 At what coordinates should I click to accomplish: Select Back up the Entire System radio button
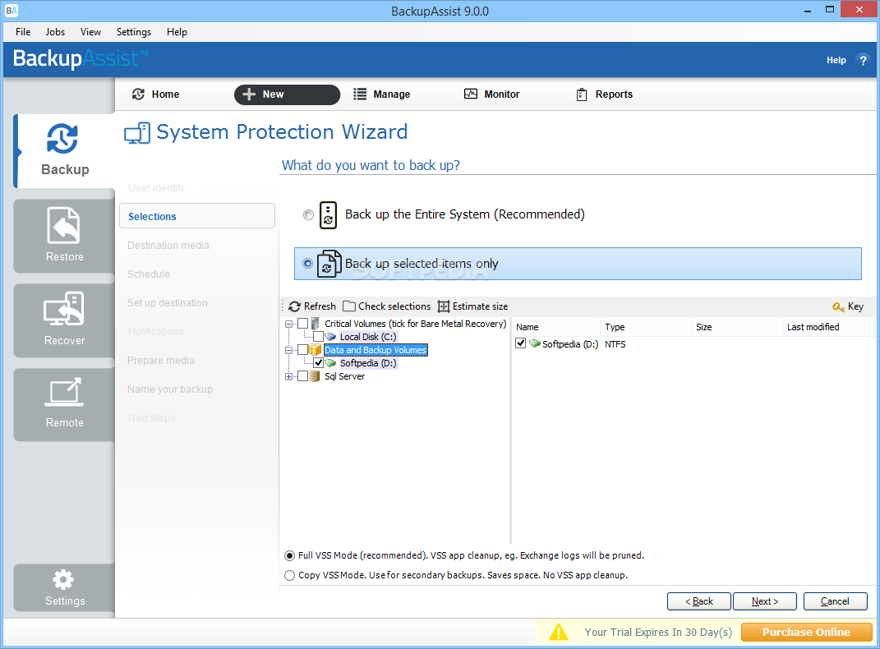(308, 215)
